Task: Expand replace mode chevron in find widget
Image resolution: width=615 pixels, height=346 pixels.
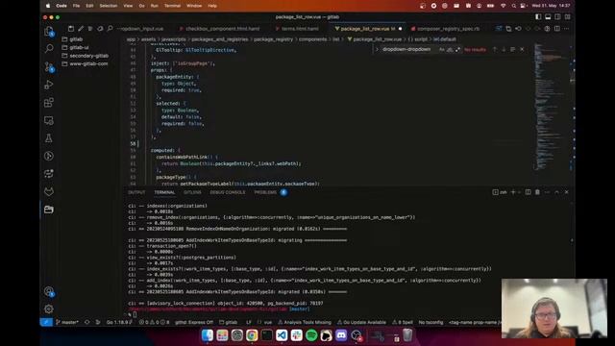Action: coord(377,49)
